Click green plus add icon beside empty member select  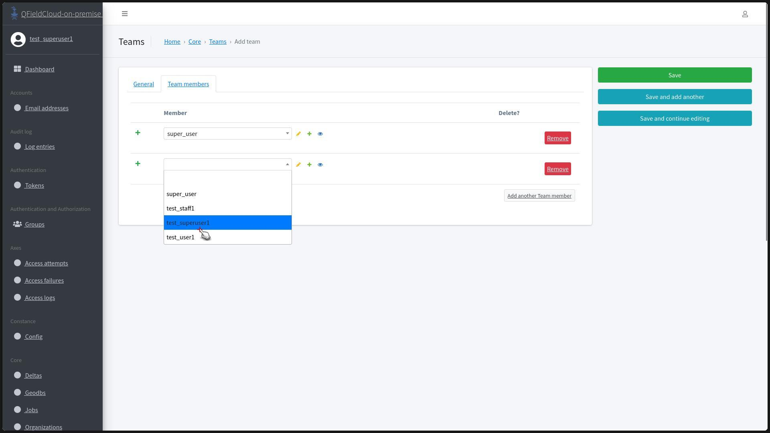(x=309, y=165)
